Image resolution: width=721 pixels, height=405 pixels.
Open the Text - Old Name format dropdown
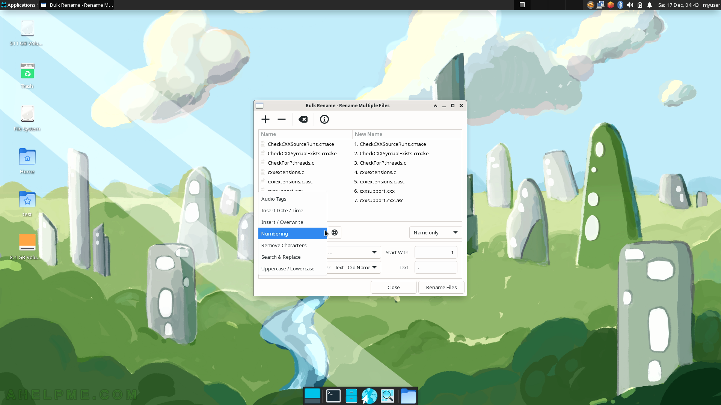[x=353, y=267]
